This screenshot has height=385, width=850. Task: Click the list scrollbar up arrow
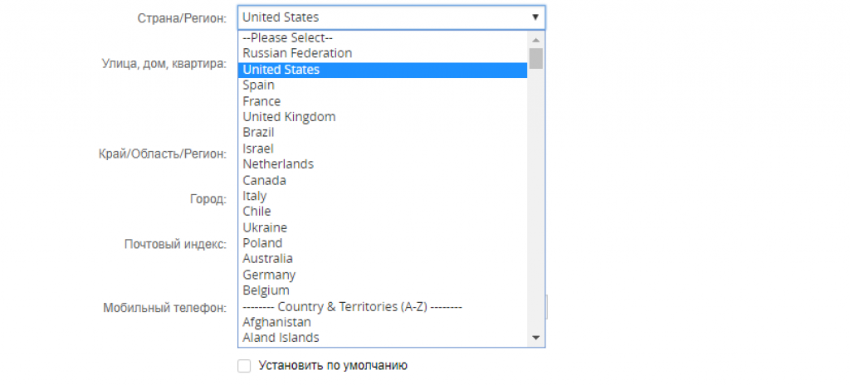535,39
